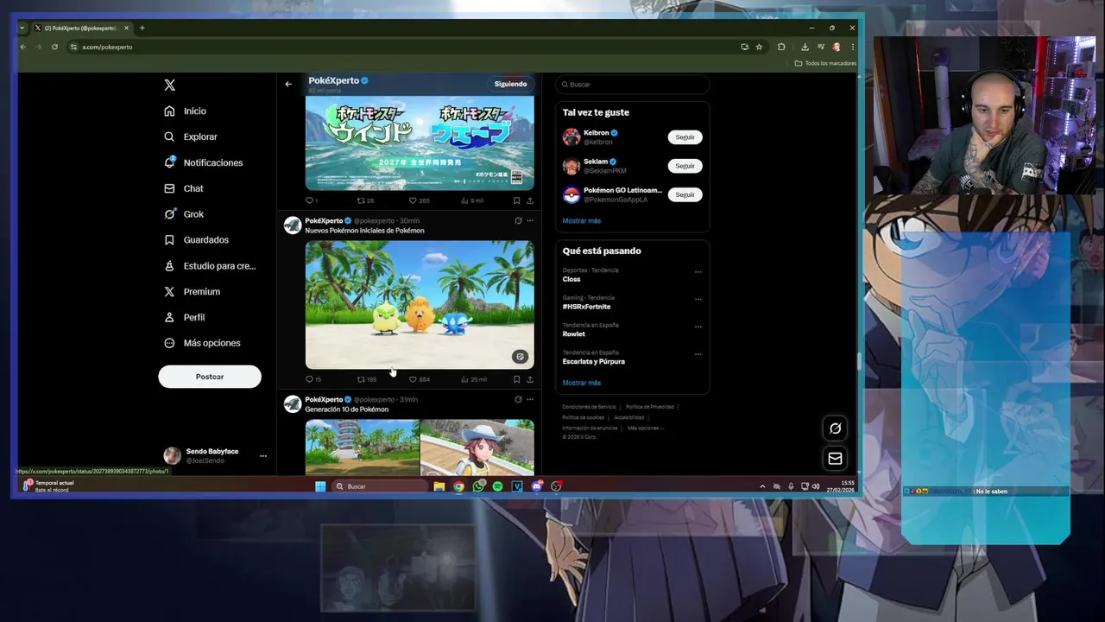Click the browser reload button
The width and height of the screenshot is (1105, 622).
pyautogui.click(x=54, y=47)
